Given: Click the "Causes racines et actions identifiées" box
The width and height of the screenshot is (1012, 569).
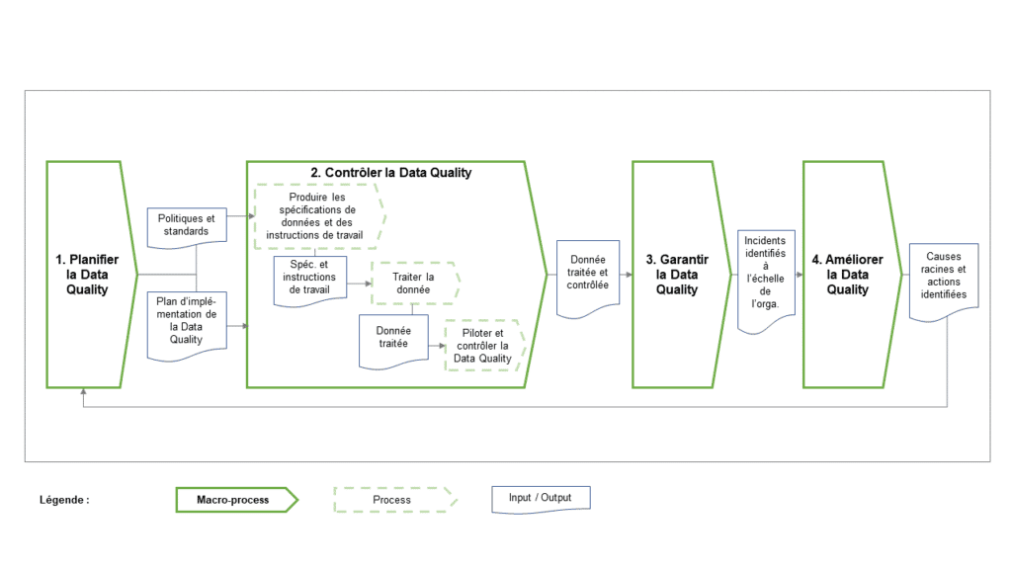Looking at the screenshot, I should pyautogui.click(x=943, y=281).
